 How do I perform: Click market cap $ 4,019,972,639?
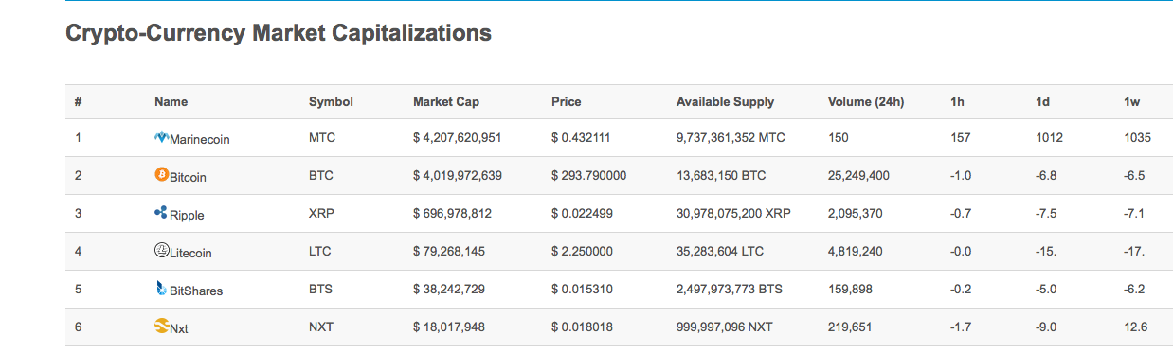[x=458, y=175]
